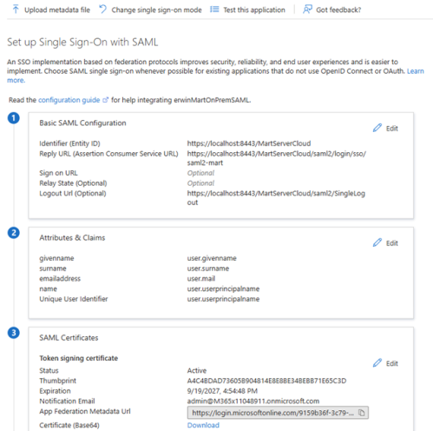
Task: Open Test this application
Action: 247,10
